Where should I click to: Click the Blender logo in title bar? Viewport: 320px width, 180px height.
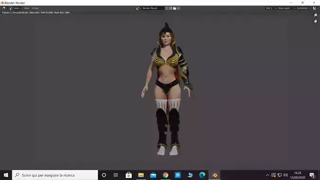(x=2, y=3)
